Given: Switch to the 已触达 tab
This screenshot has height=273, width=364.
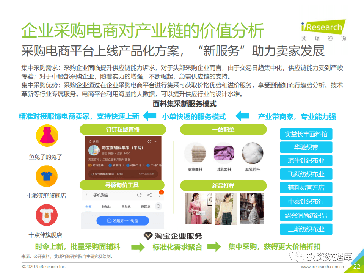Looking at the screenshot, I should [126, 207].
